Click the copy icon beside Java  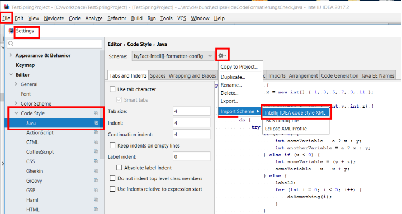96,123
